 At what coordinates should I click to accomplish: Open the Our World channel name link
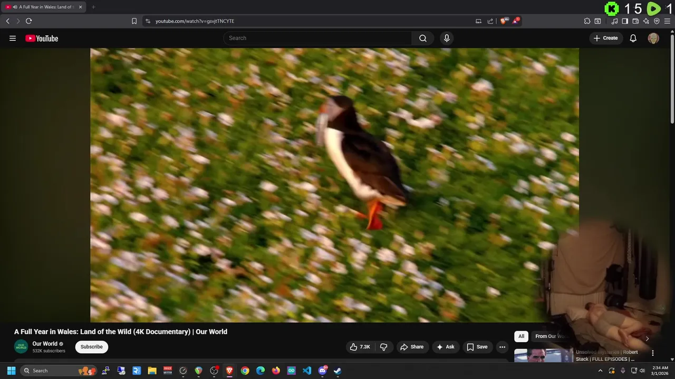point(45,344)
